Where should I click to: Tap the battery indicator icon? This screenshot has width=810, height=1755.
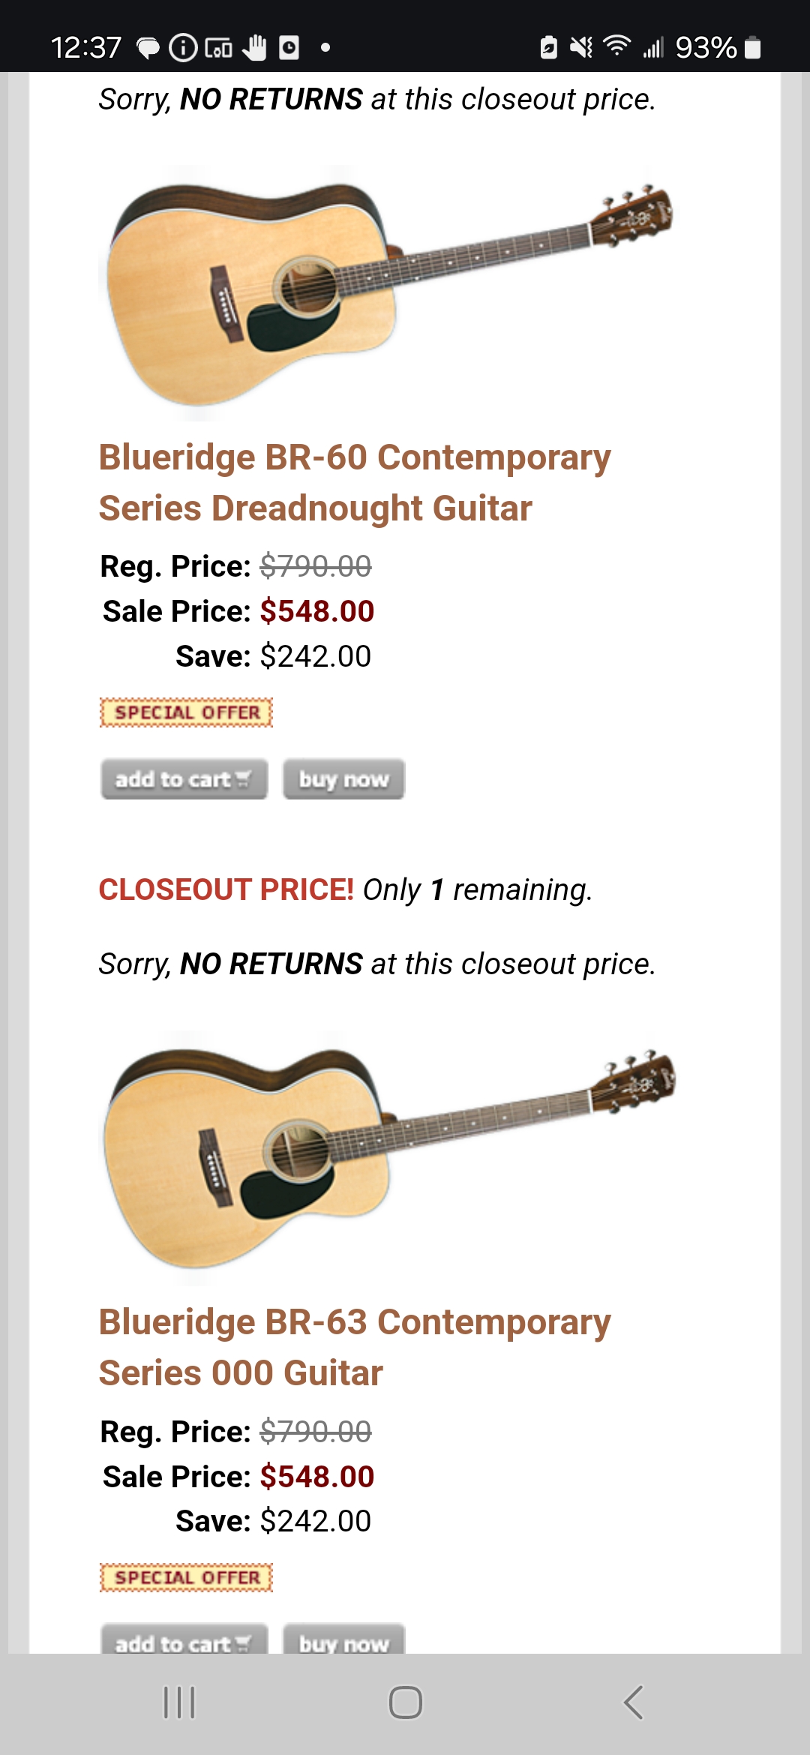tap(753, 48)
